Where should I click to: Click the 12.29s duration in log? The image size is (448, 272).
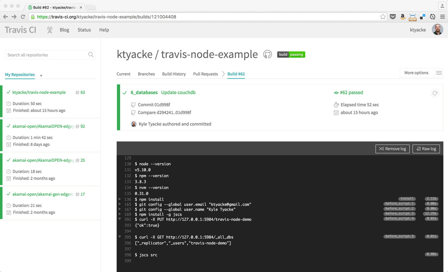coord(431,213)
